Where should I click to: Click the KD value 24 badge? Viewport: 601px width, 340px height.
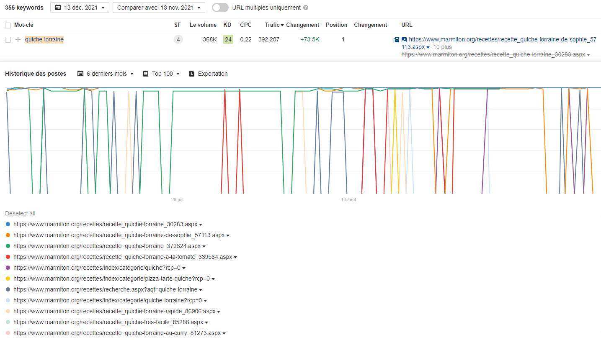coord(228,40)
